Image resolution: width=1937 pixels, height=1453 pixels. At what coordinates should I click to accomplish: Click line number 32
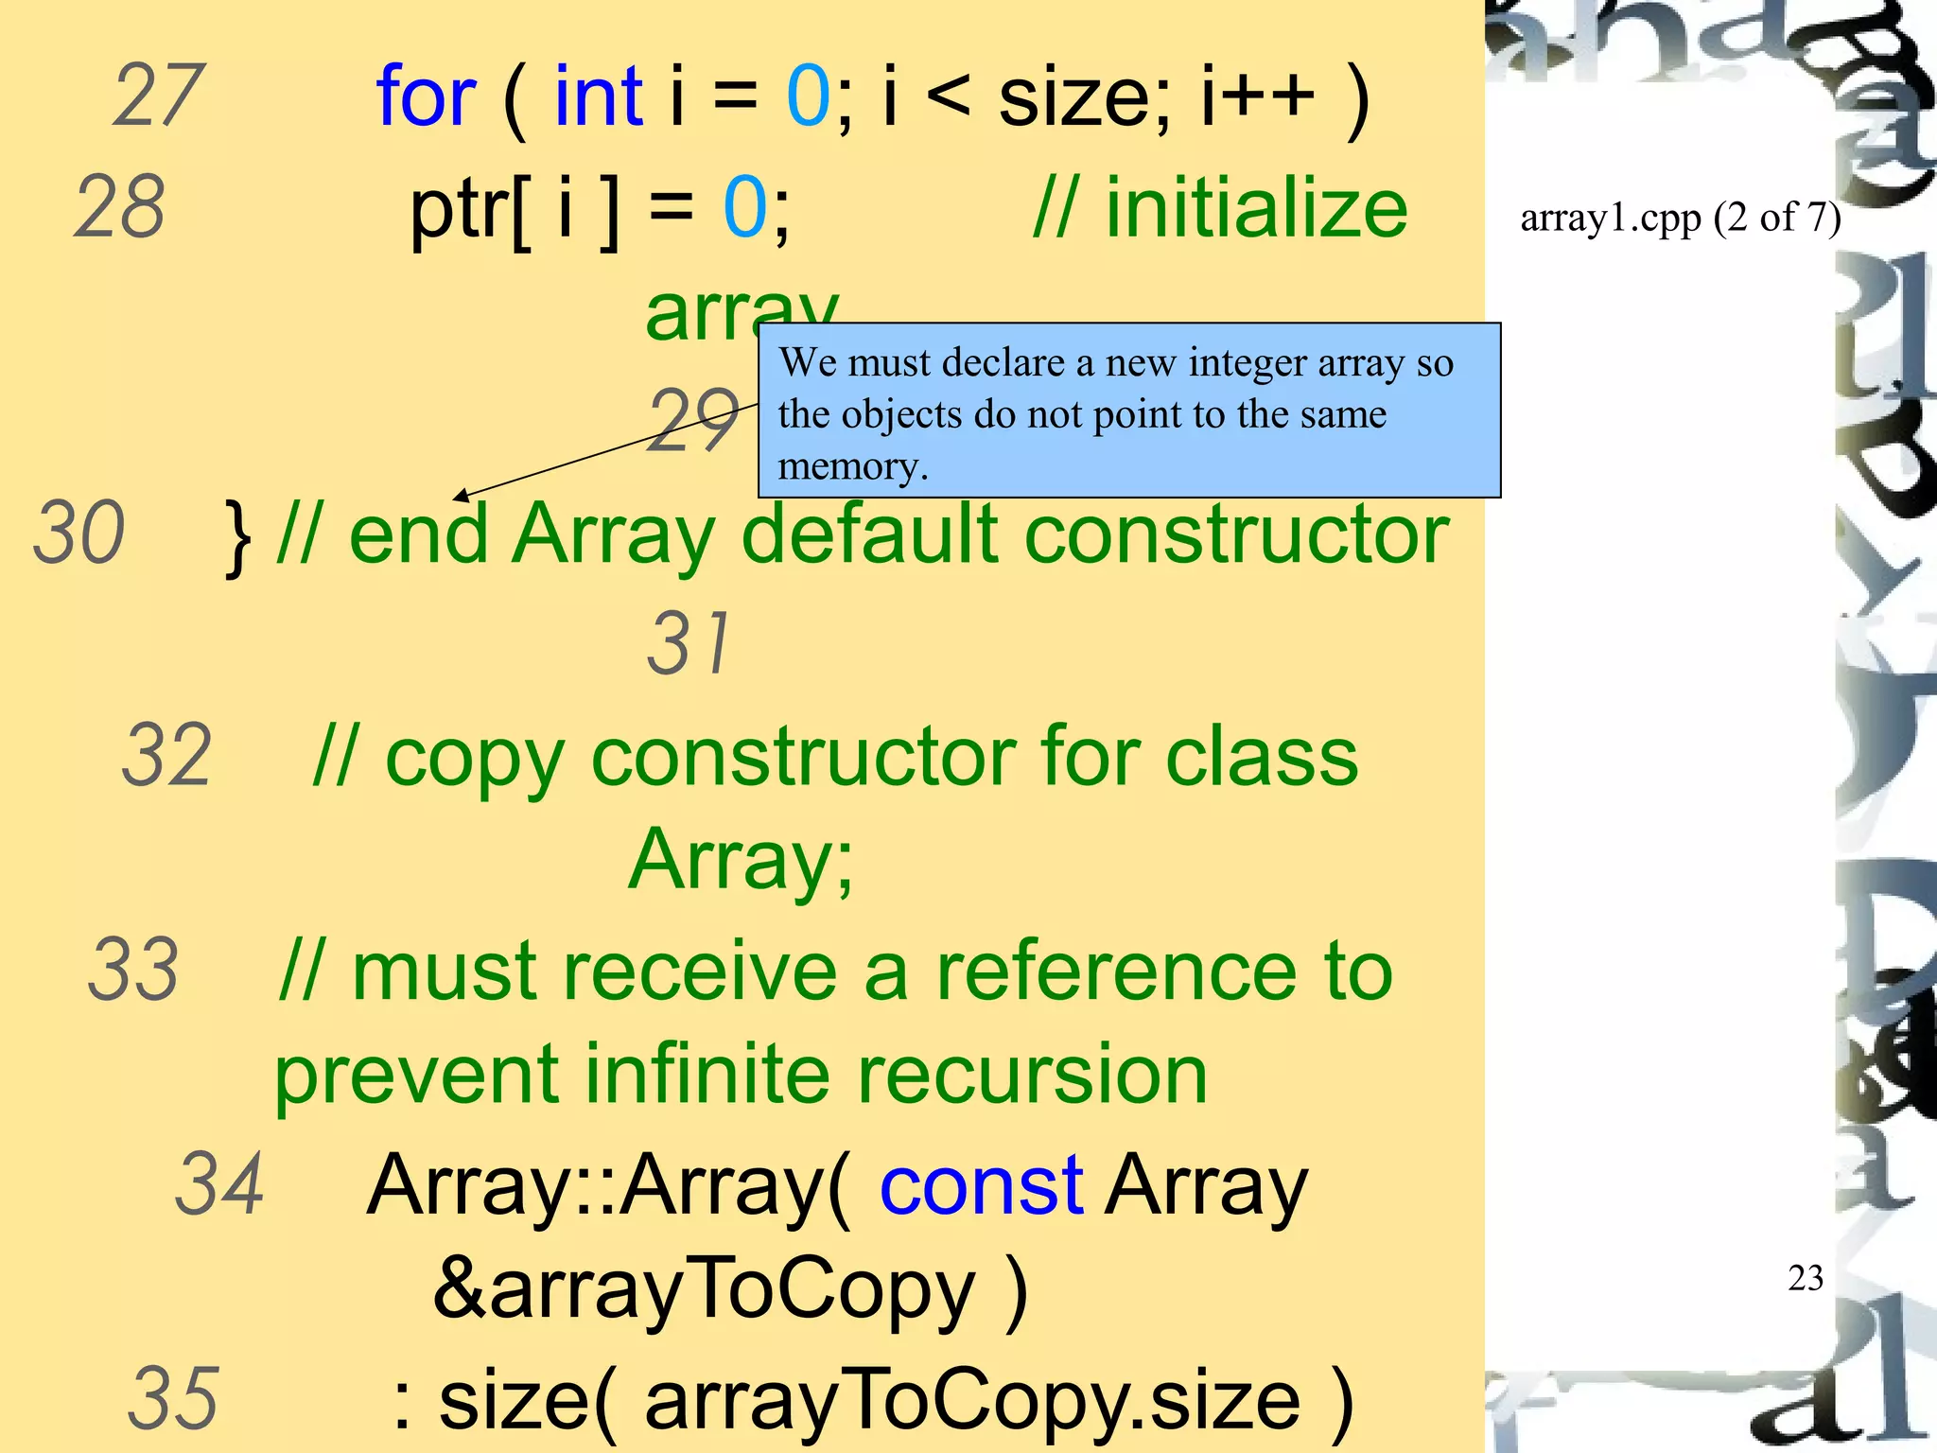(166, 756)
